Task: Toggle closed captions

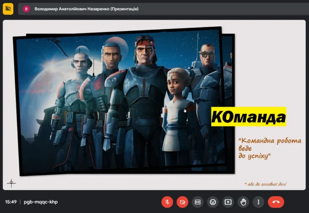Action: coord(198,202)
